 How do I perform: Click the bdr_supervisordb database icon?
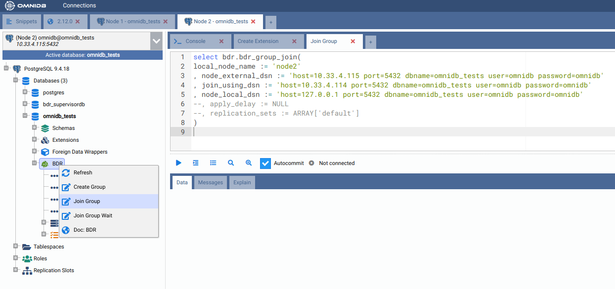[35, 104]
